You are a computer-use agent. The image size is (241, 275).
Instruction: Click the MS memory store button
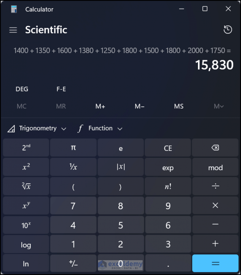(179, 106)
